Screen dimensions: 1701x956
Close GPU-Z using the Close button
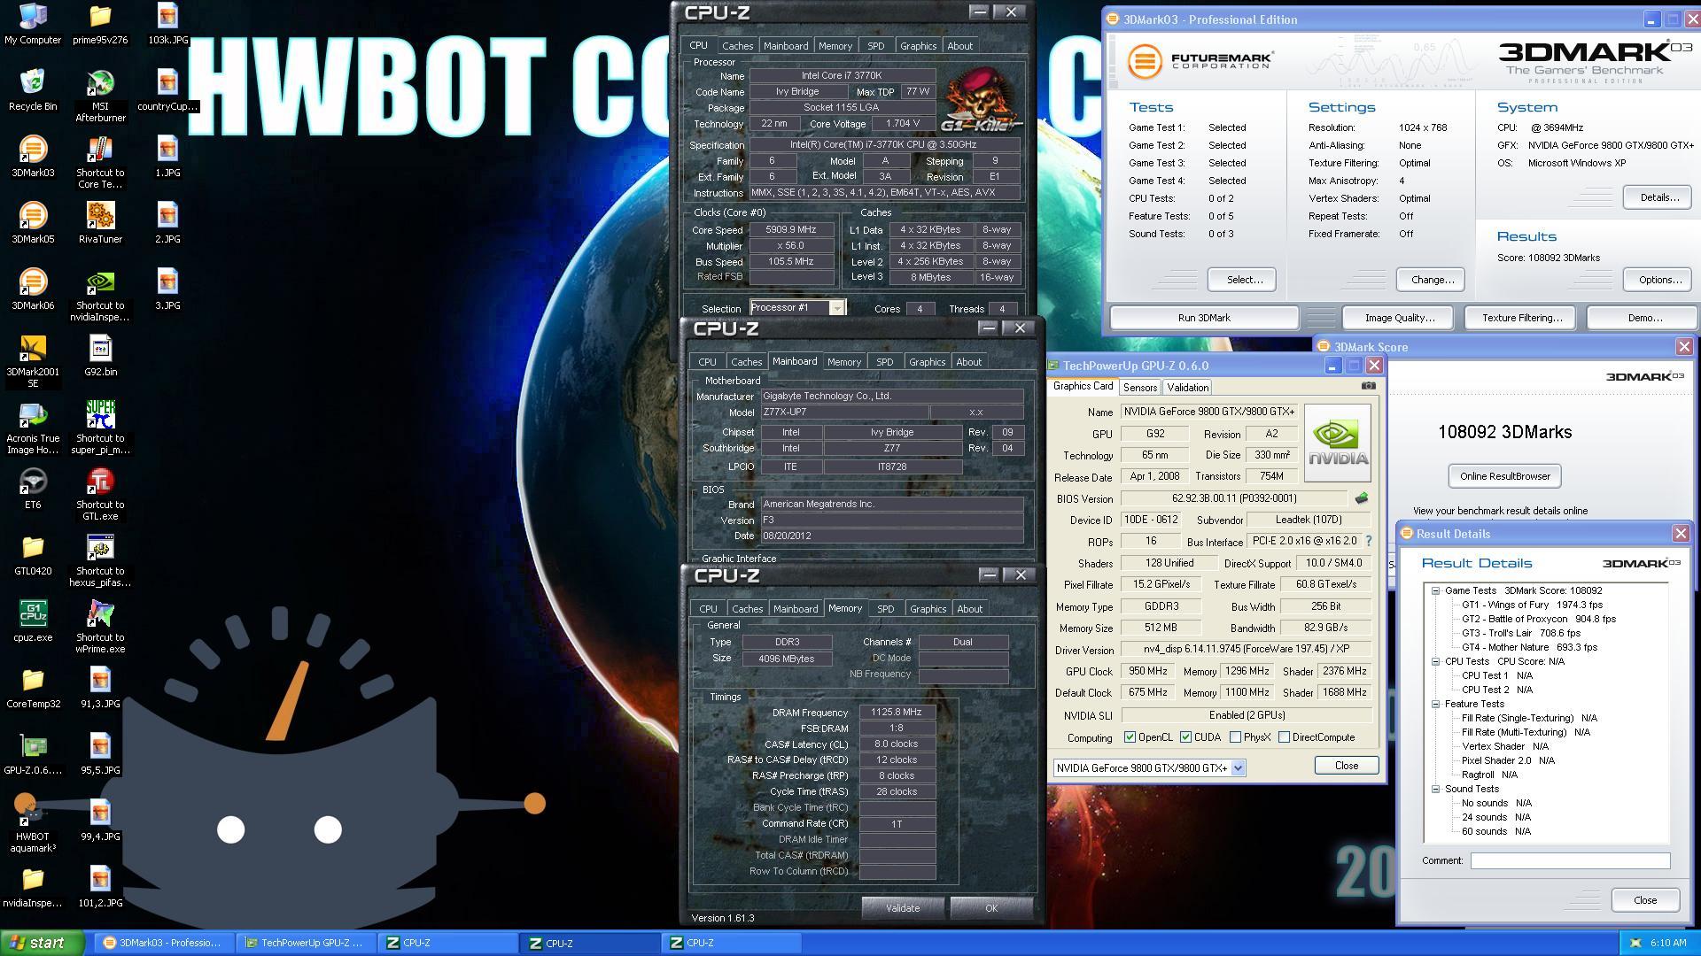coord(1346,766)
